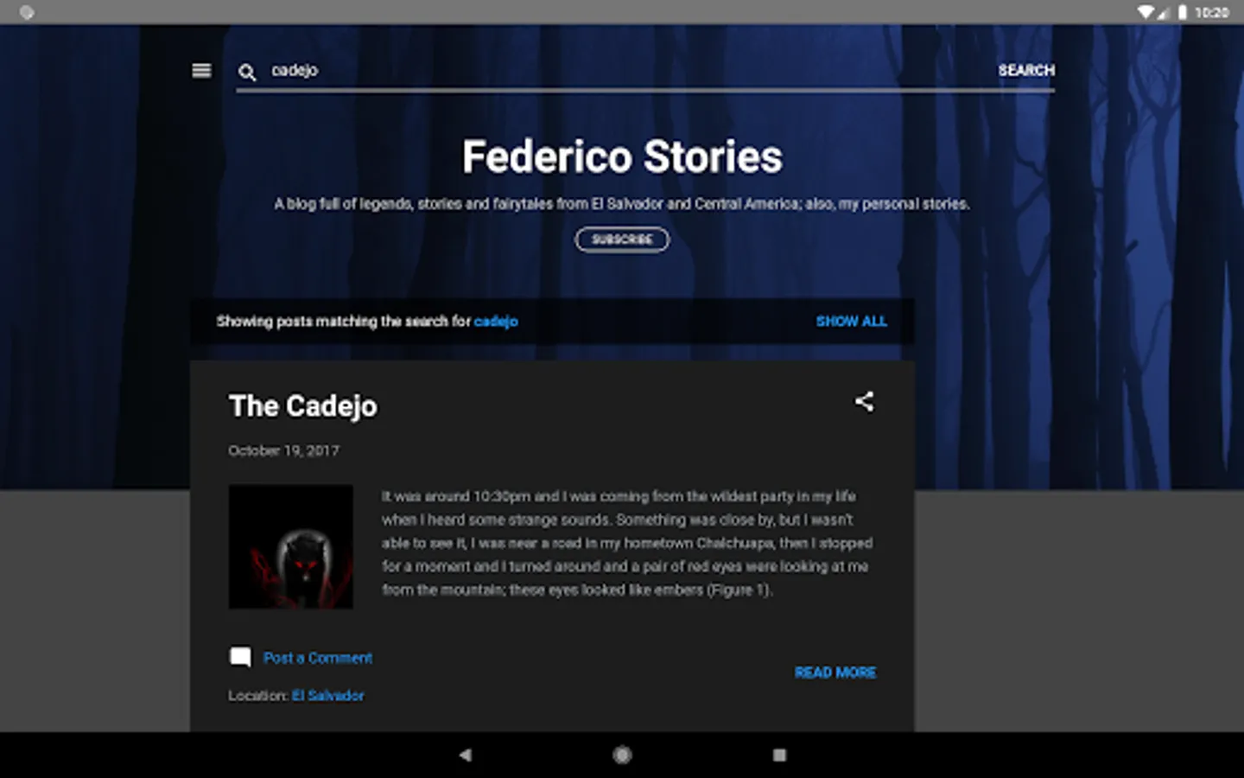Click the notification dot in status bar
This screenshot has height=778, width=1244.
27,12
